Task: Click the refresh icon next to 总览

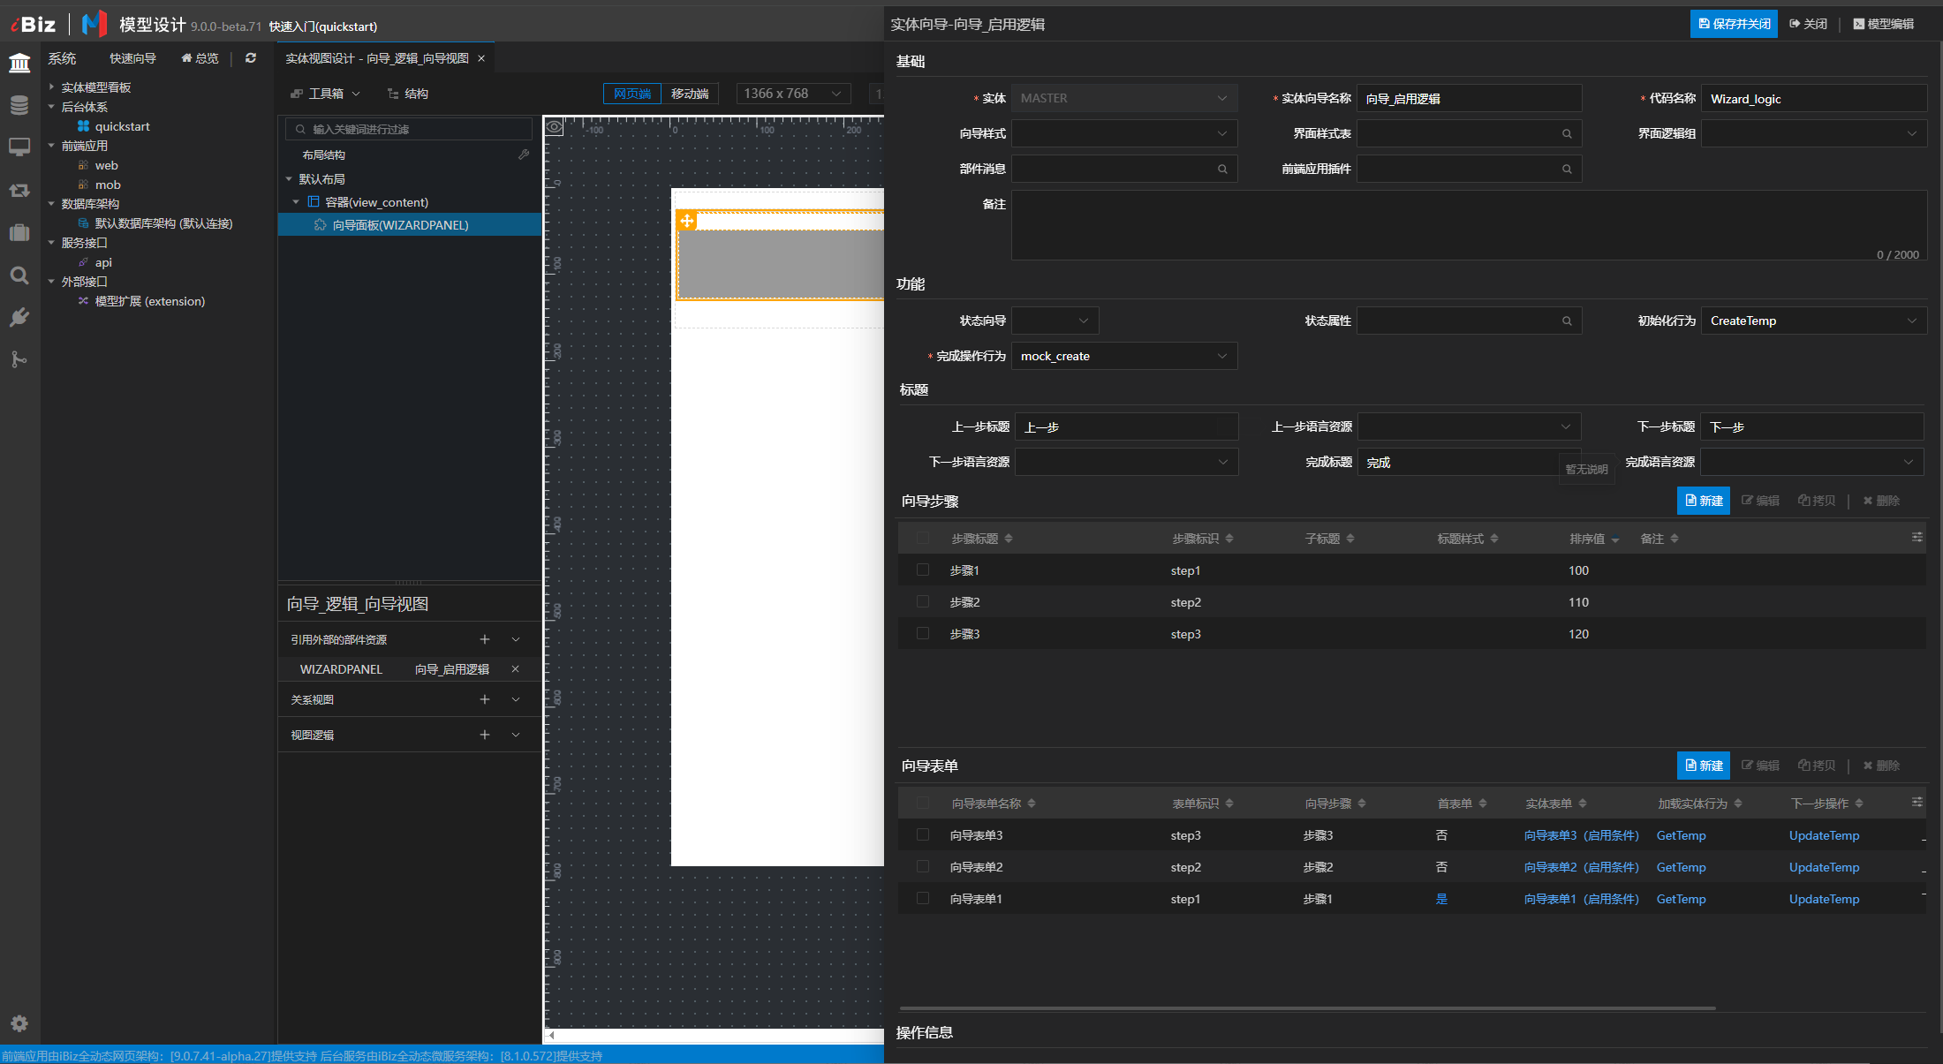Action: [x=251, y=58]
